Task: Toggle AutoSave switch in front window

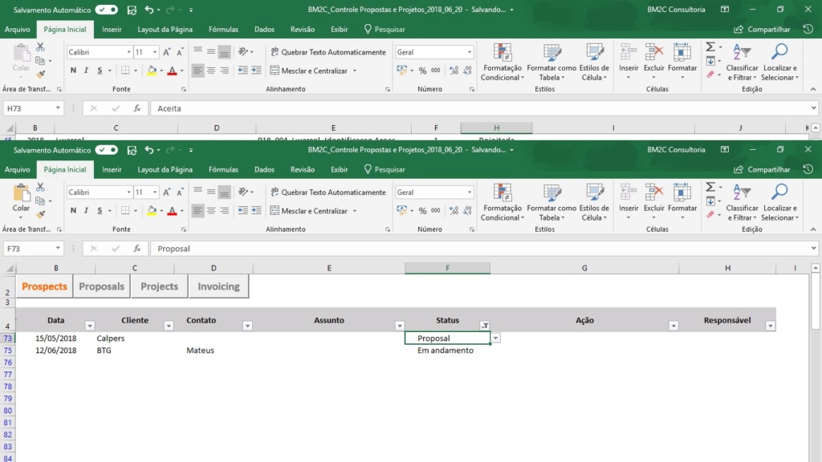Action: point(107,150)
